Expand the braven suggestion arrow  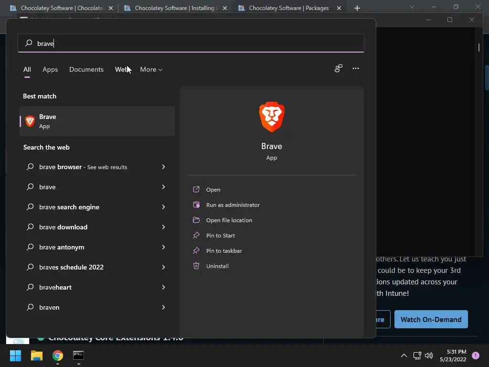click(x=163, y=307)
